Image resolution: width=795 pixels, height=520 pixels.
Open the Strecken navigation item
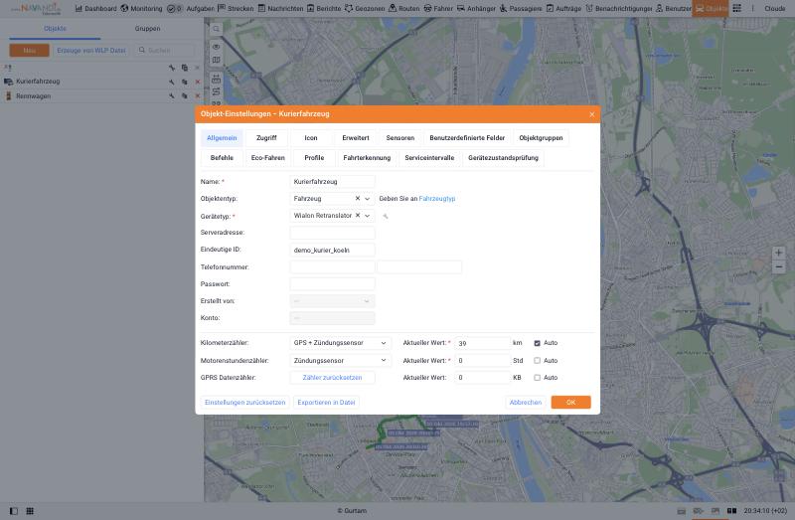click(x=236, y=9)
